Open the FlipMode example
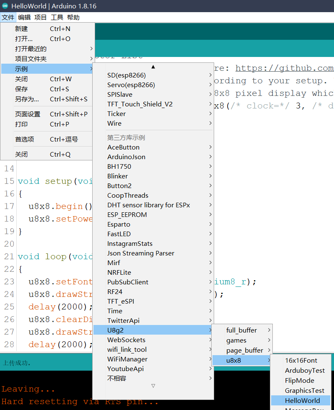Viewport: 334px width, 410px height. point(301,380)
